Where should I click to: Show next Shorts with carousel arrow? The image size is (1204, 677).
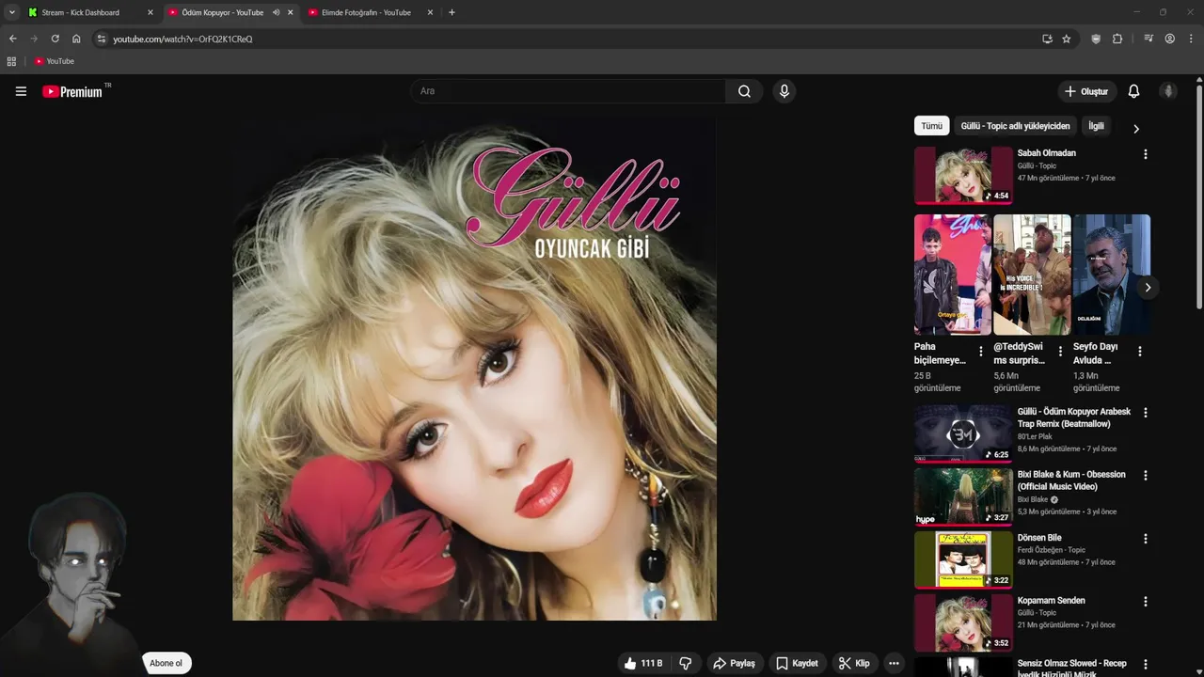pyautogui.click(x=1148, y=288)
